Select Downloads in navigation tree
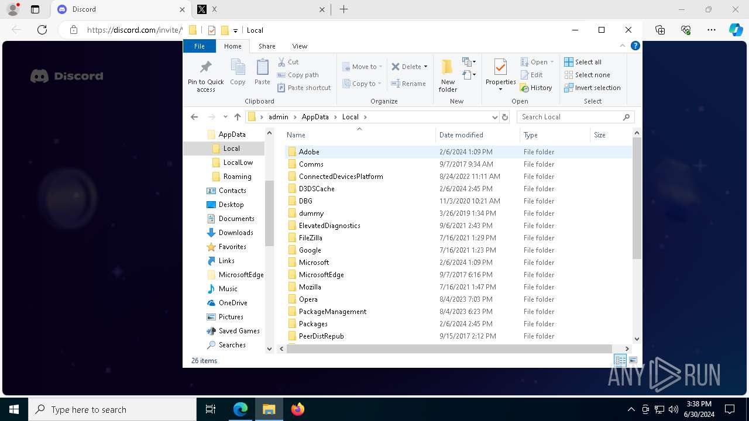 (x=236, y=233)
